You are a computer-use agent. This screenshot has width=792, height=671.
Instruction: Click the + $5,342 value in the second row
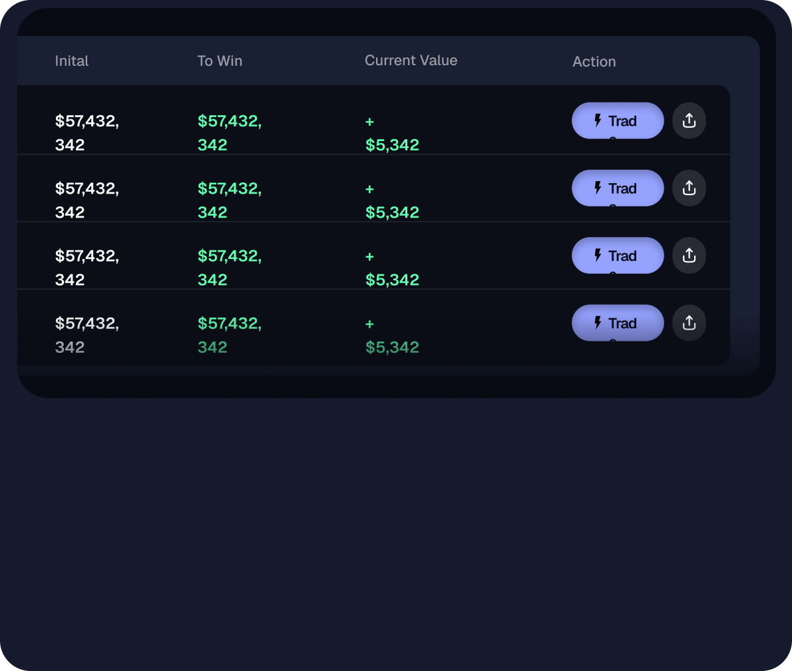pos(392,201)
